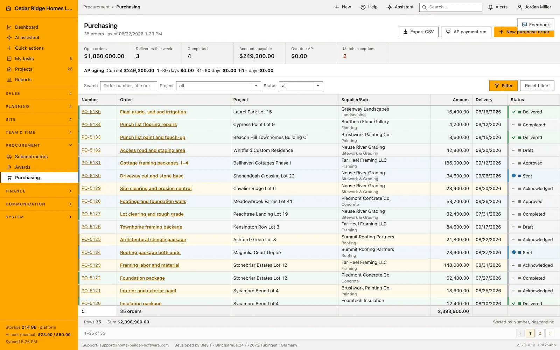The image size is (560, 350).
Task: Click the Help question mark icon
Action: pyautogui.click(x=363, y=7)
